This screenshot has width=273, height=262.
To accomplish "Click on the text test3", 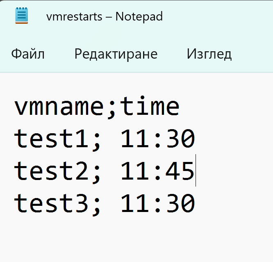I will click(51, 203).
